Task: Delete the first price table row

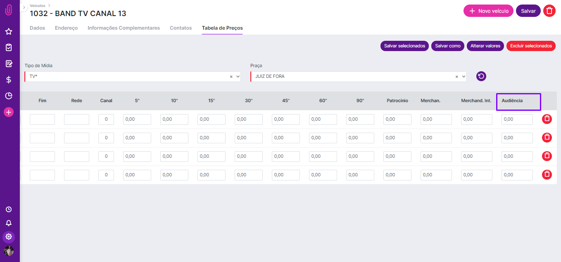Action: [547, 119]
